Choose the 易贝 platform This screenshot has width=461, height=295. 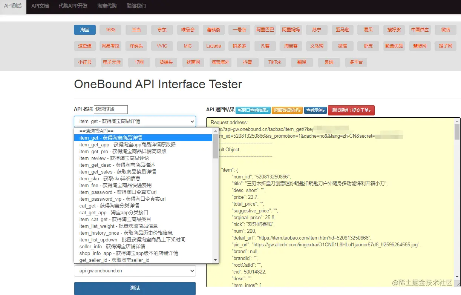pos(368,30)
